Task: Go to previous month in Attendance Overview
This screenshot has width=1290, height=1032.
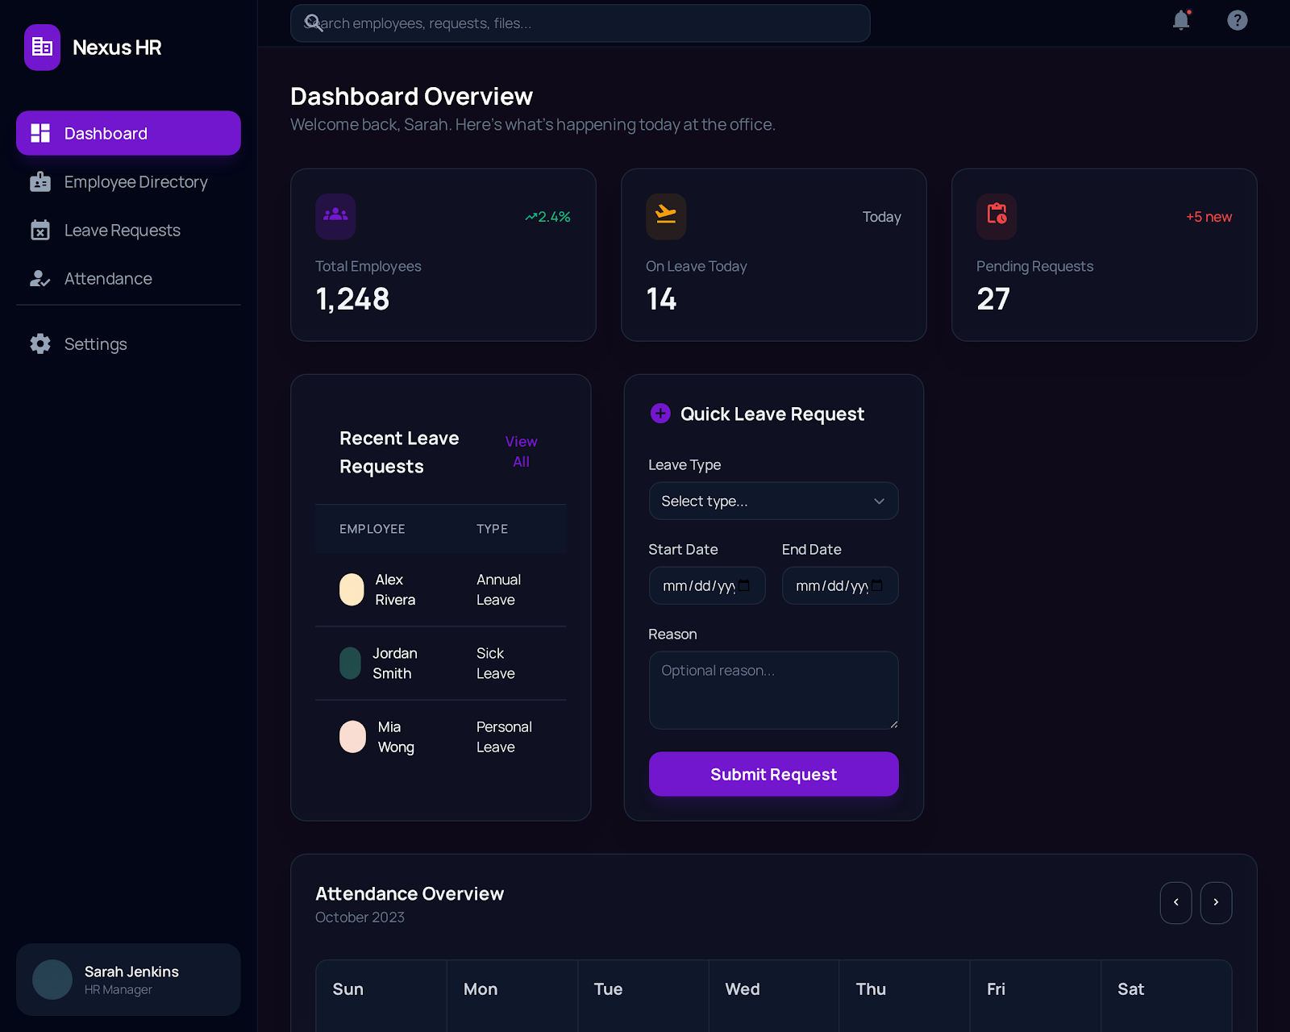Action: 1176,903
